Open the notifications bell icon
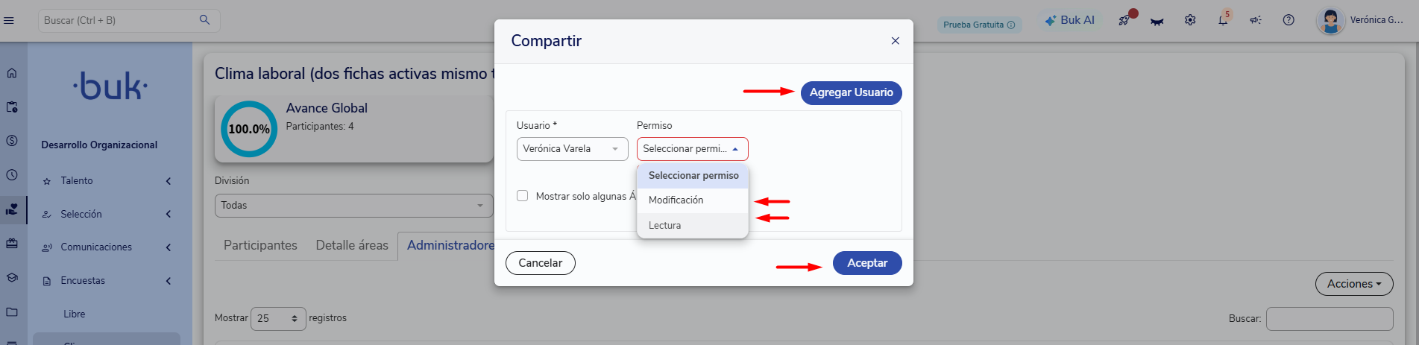This screenshot has width=1419, height=345. [x=1223, y=20]
